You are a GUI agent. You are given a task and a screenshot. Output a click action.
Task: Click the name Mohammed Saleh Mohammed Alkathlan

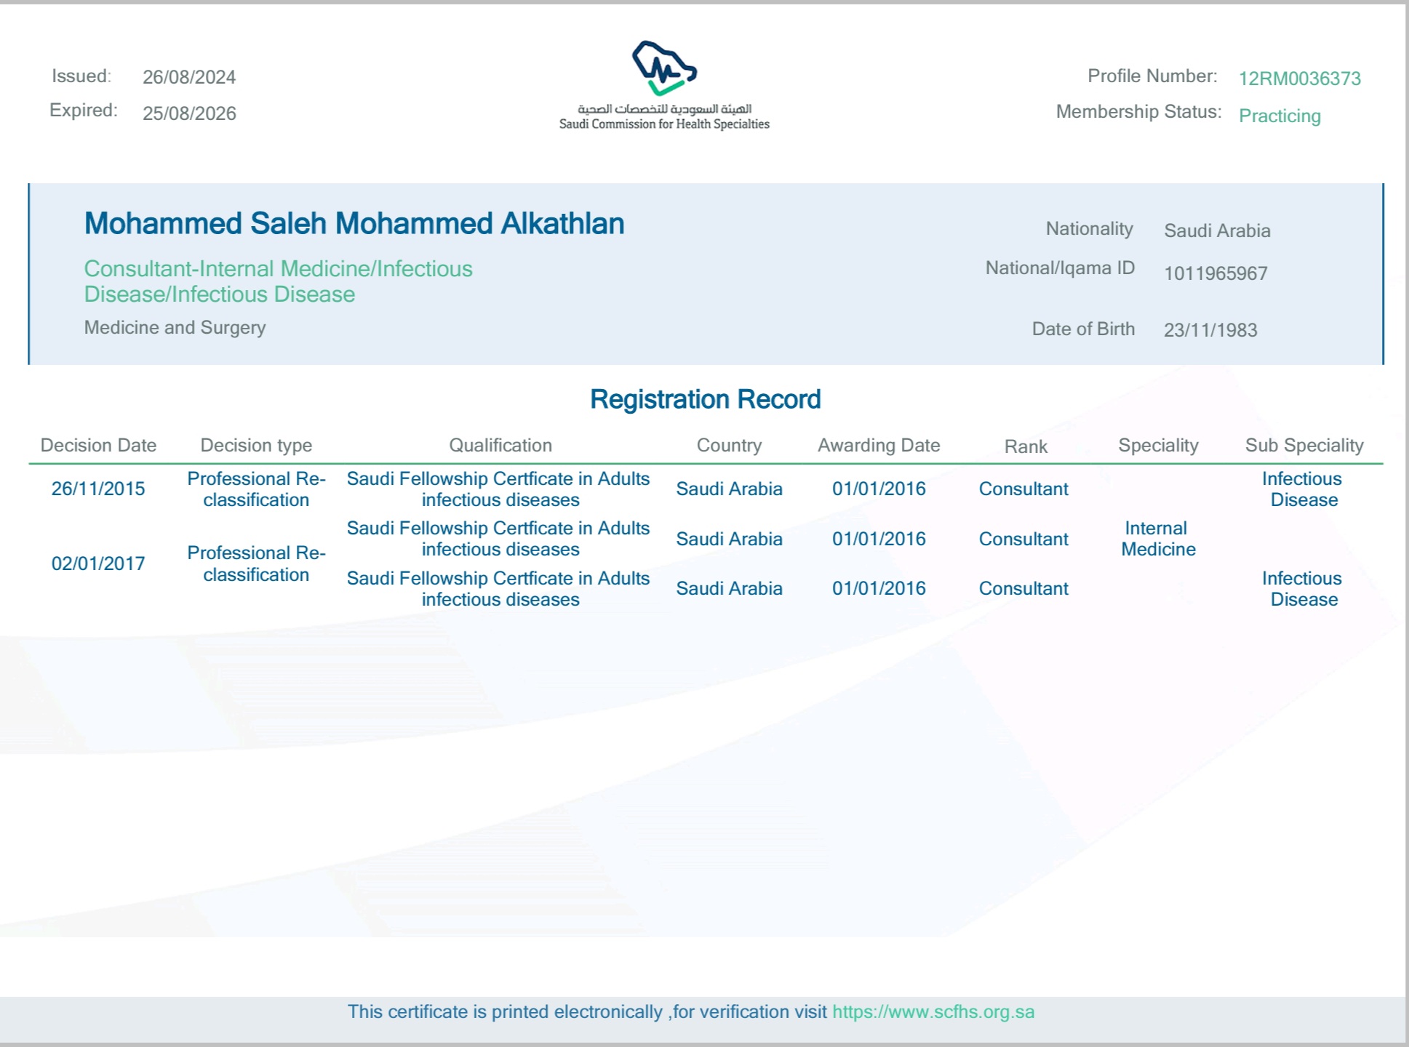tap(354, 223)
